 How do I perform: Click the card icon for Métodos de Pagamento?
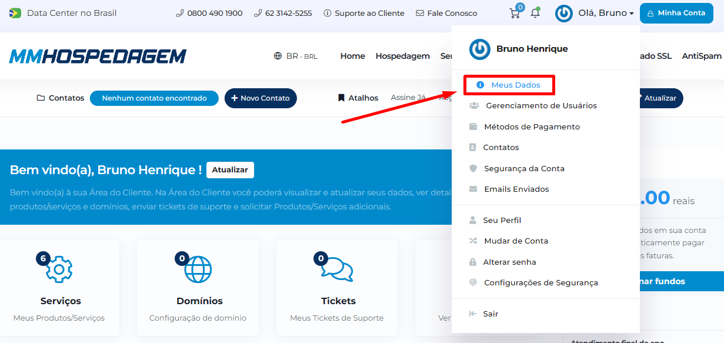point(473,126)
